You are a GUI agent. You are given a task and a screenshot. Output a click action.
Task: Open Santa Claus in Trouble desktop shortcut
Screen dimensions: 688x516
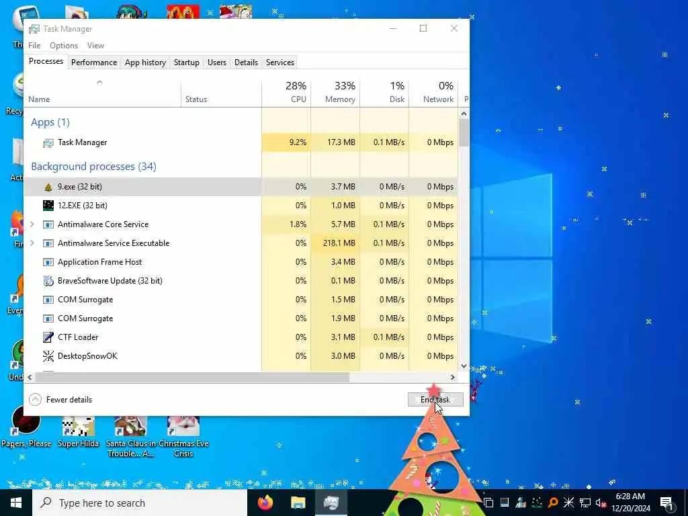(131, 437)
